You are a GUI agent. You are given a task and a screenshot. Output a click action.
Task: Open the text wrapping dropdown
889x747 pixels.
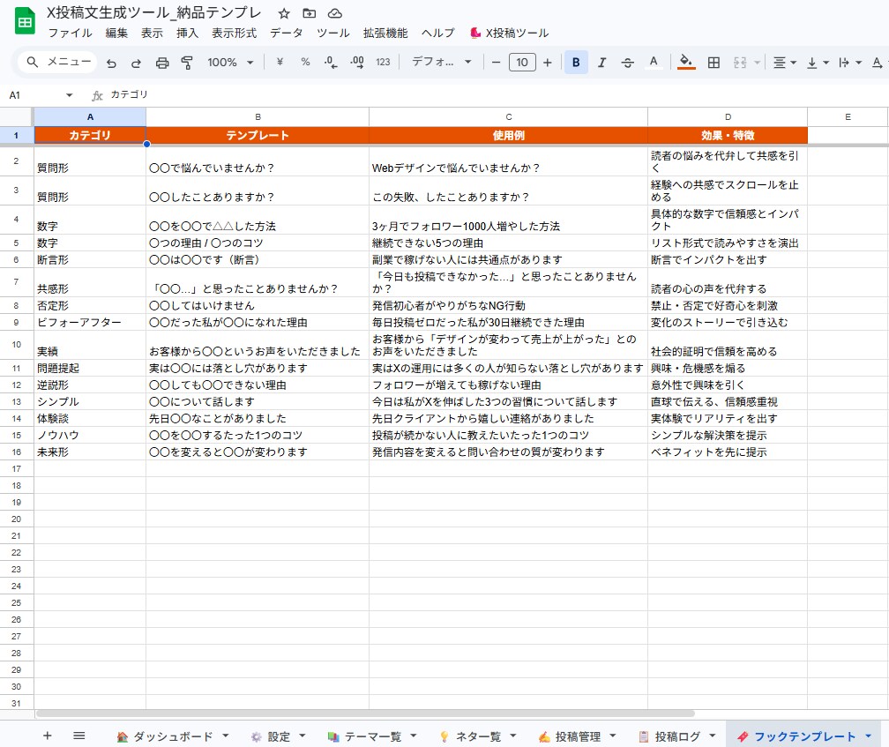[x=850, y=63]
